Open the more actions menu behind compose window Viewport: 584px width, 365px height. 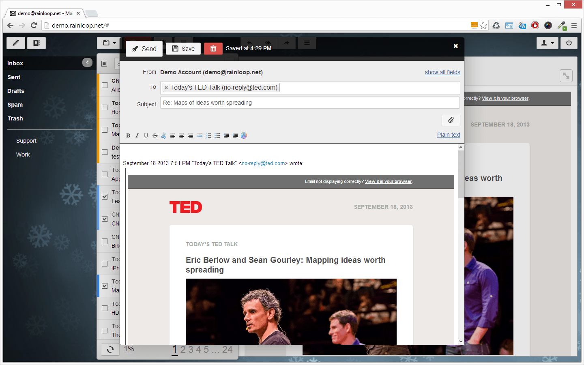(307, 43)
